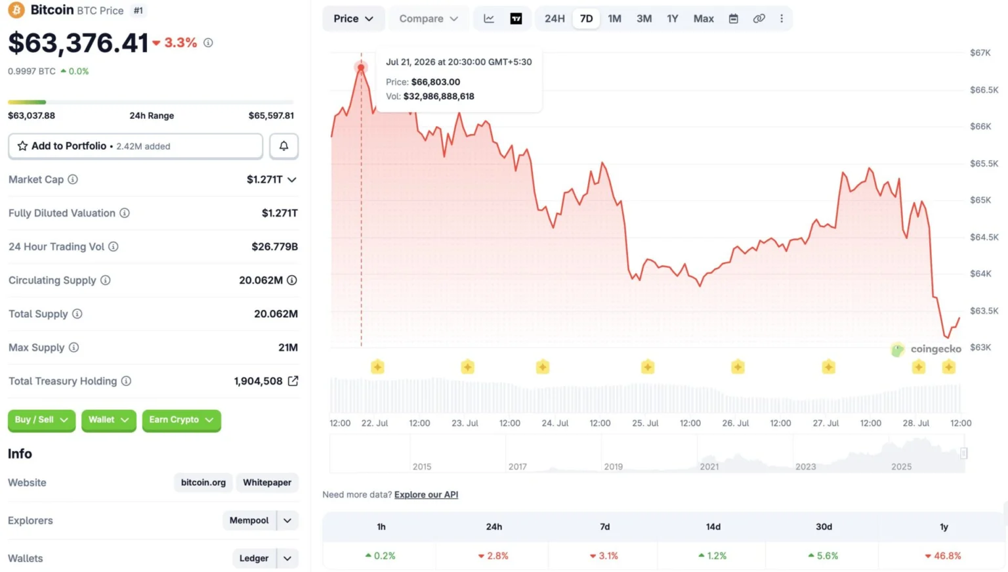
Task: Open the TradingView chart icon
Action: pyautogui.click(x=516, y=18)
